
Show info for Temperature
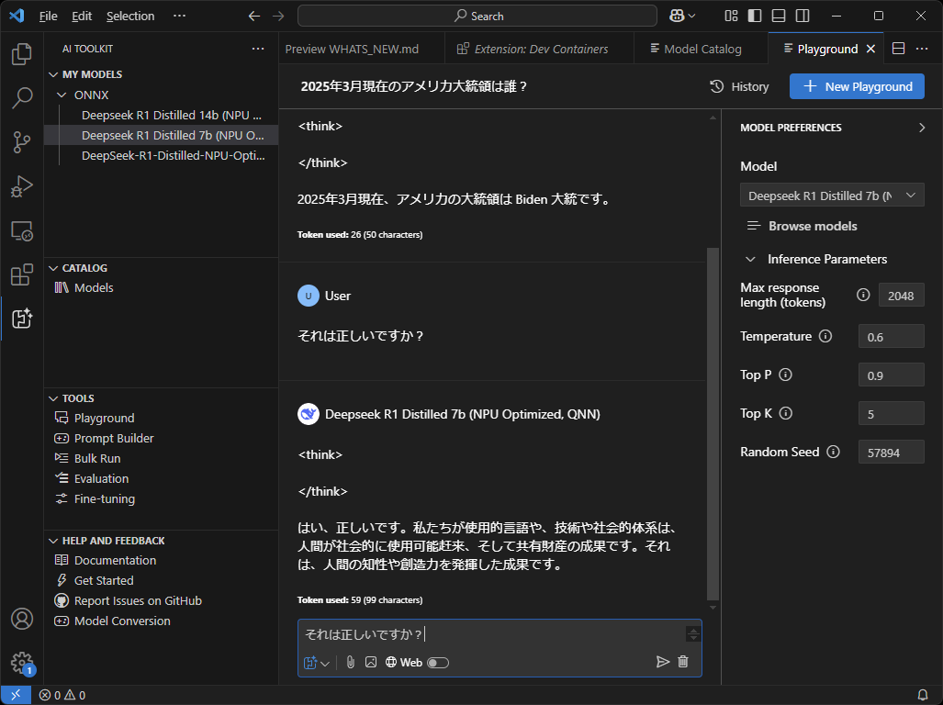coord(825,336)
